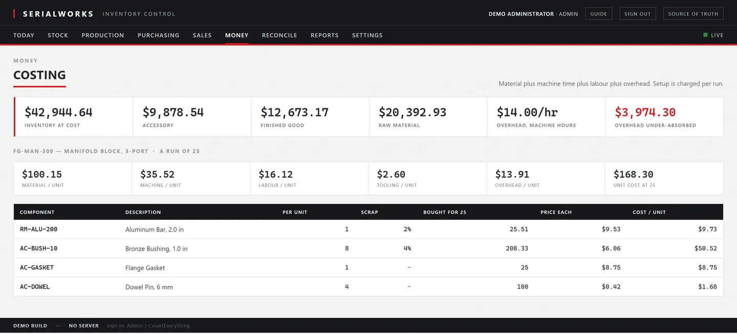The image size is (737, 334).
Task: Select component AC-BUSH-10
Action: [39, 248]
